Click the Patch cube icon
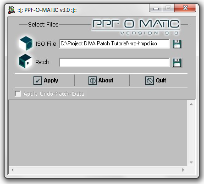Image resolution: width=204 pixels, height=184 pixels. point(25,61)
